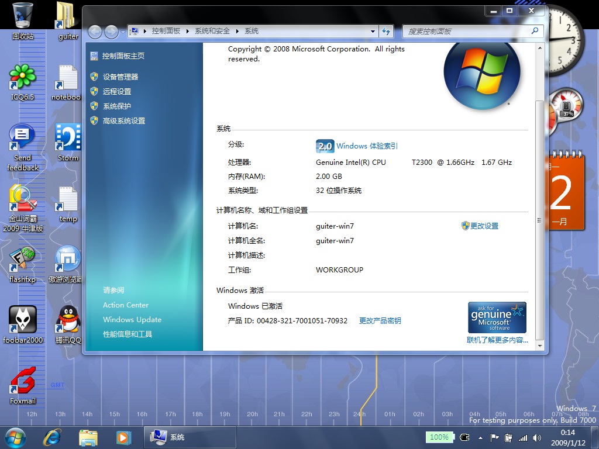Viewport: 599px width, 449px height.
Task: Click the Action Center flag tray icon
Action: click(495, 438)
